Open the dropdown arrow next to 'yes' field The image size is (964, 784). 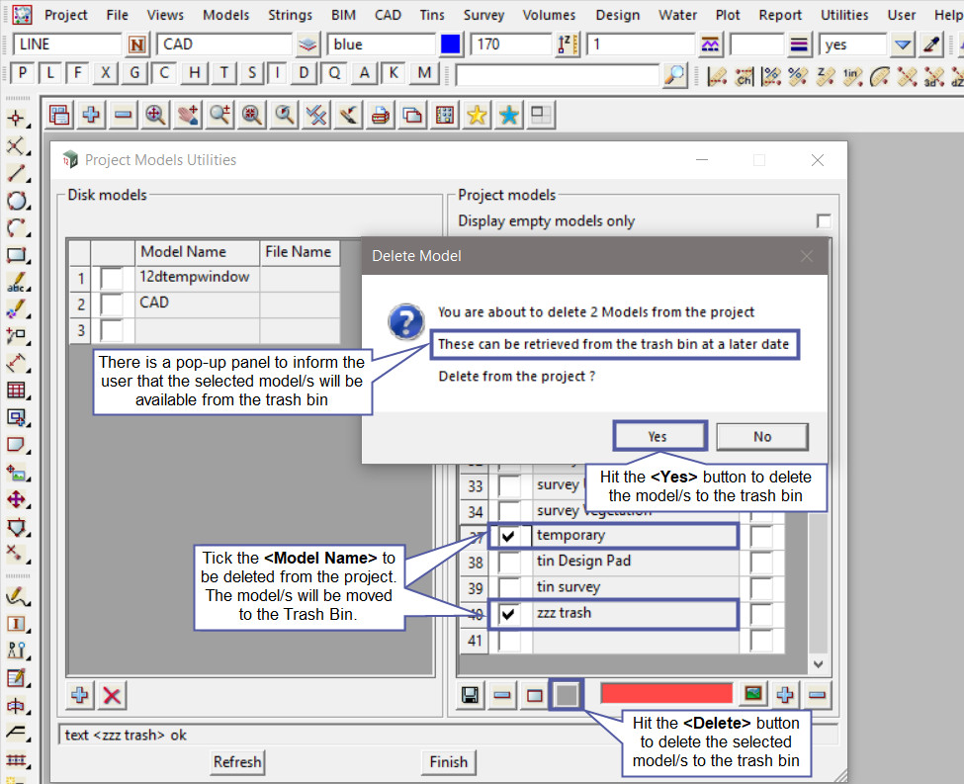click(903, 44)
